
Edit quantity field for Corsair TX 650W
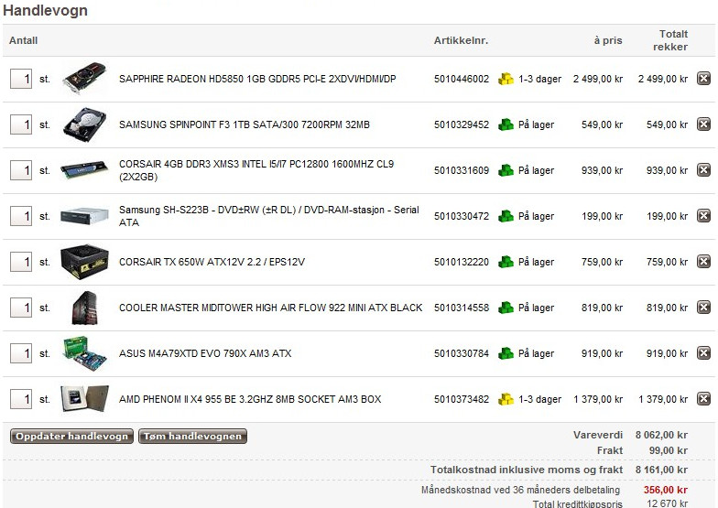[21, 262]
